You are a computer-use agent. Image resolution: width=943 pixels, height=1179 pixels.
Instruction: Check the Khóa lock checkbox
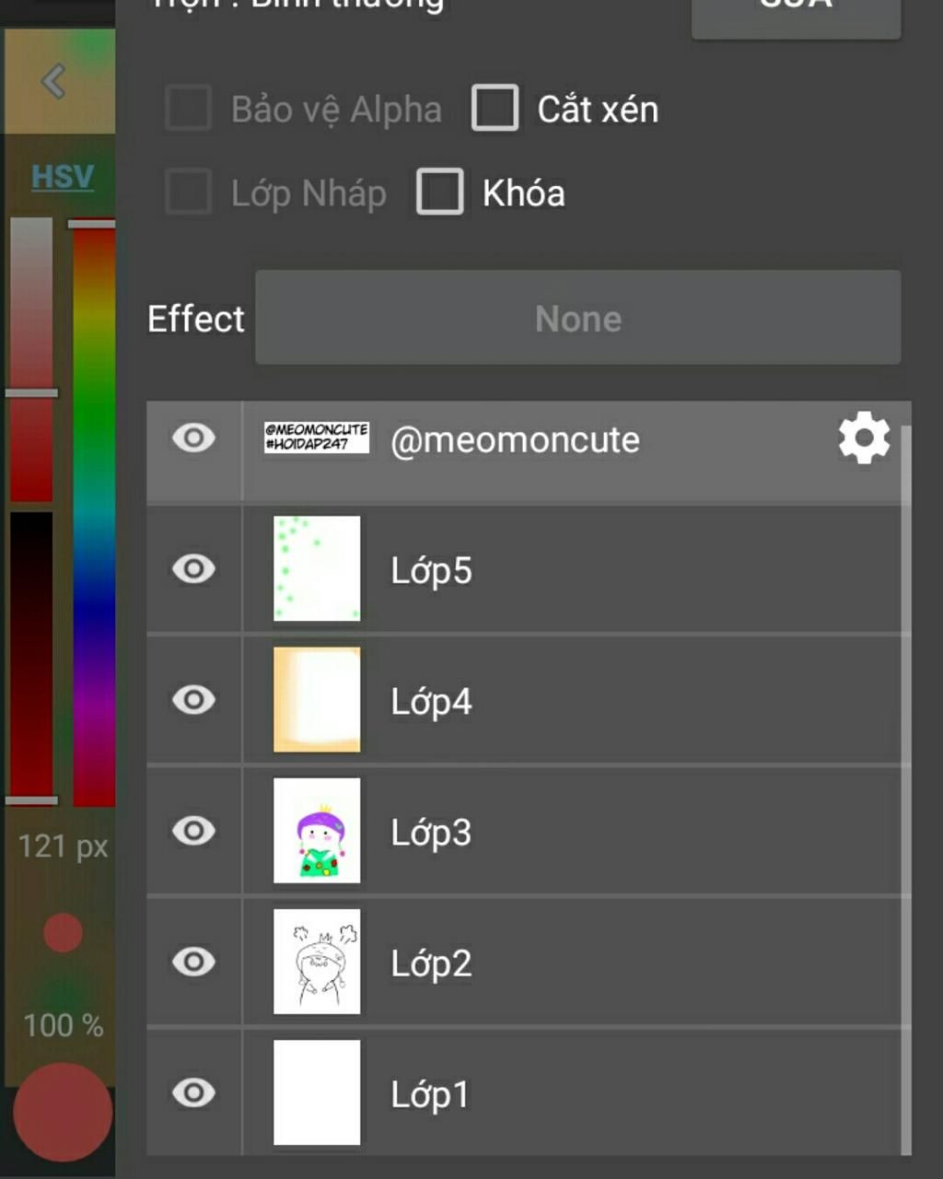click(440, 193)
